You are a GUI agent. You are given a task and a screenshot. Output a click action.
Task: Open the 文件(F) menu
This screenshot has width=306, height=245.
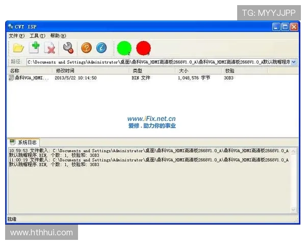pyautogui.click(x=16, y=36)
